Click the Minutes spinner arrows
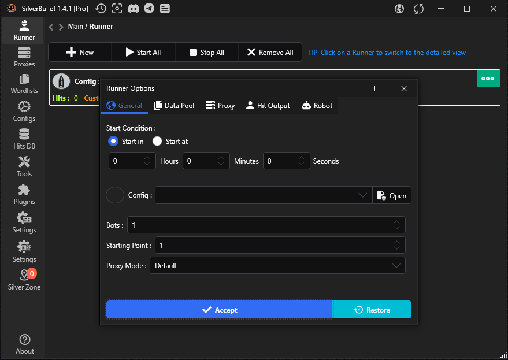The image size is (508, 360). coord(221,161)
